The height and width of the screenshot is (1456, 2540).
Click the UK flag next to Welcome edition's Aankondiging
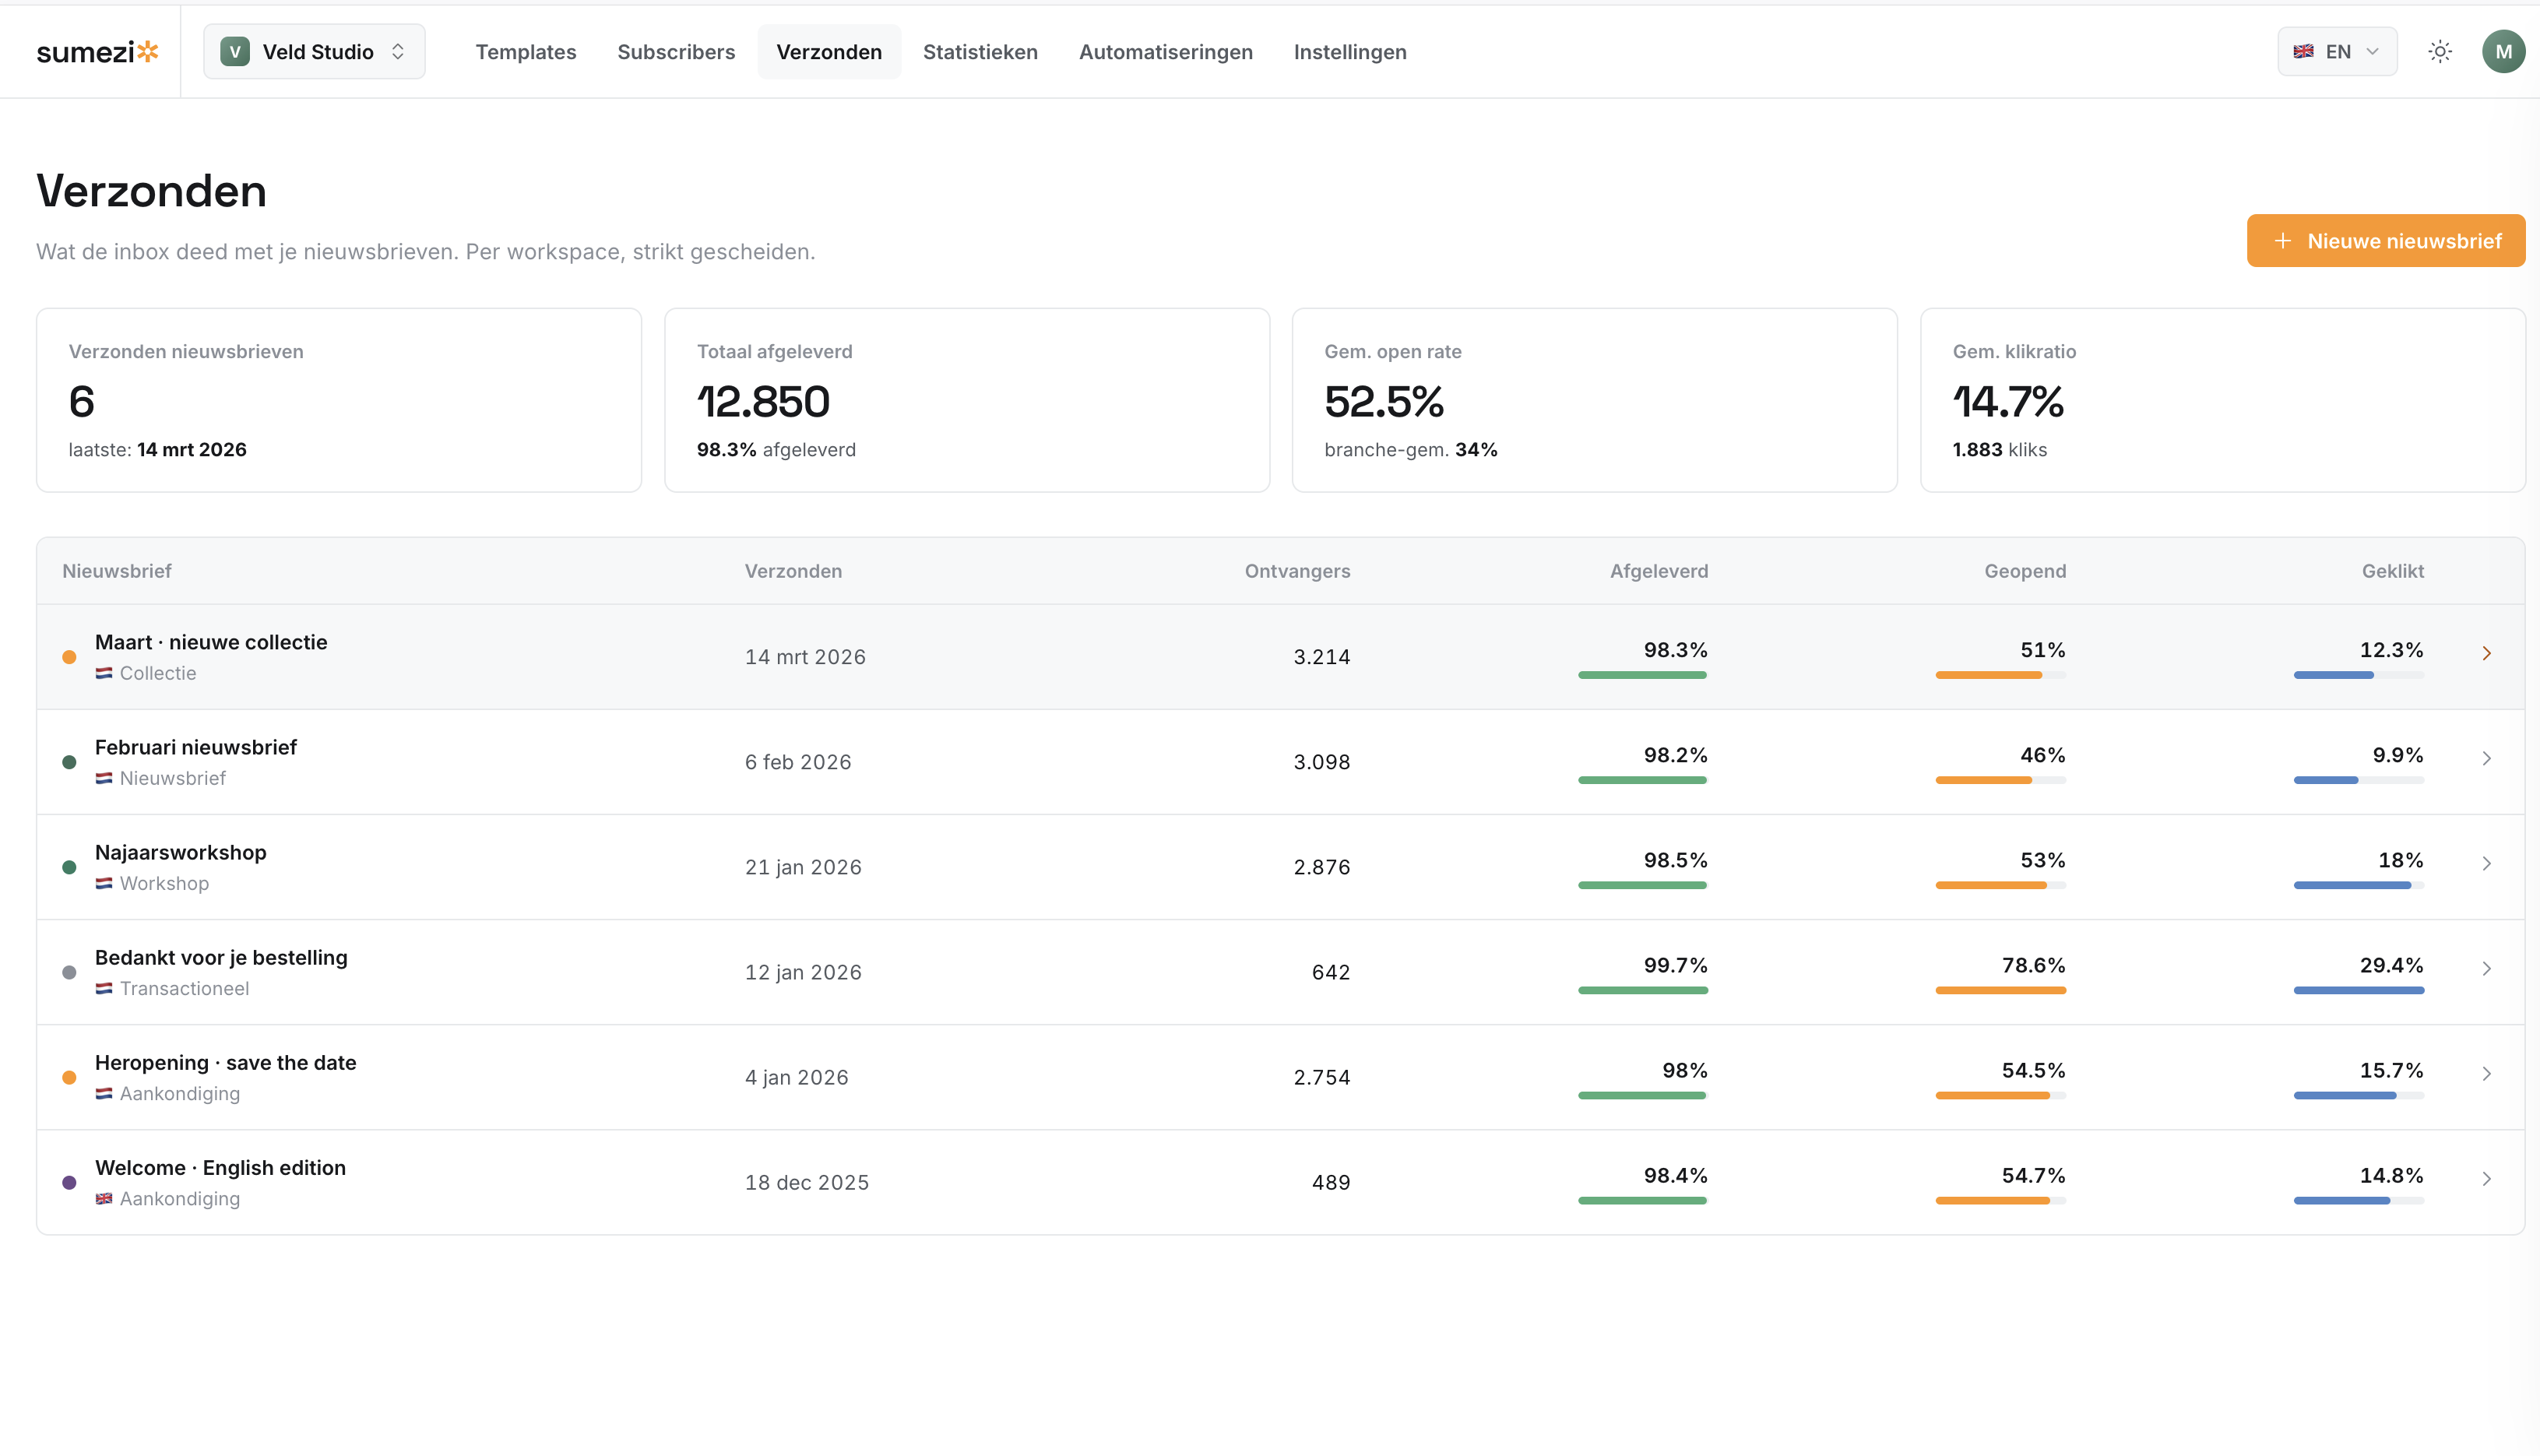click(x=104, y=1198)
